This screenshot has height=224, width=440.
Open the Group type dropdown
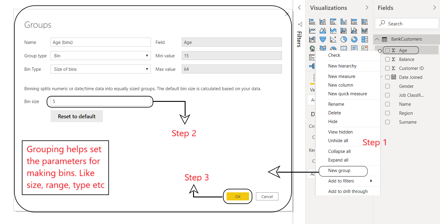pos(101,56)
